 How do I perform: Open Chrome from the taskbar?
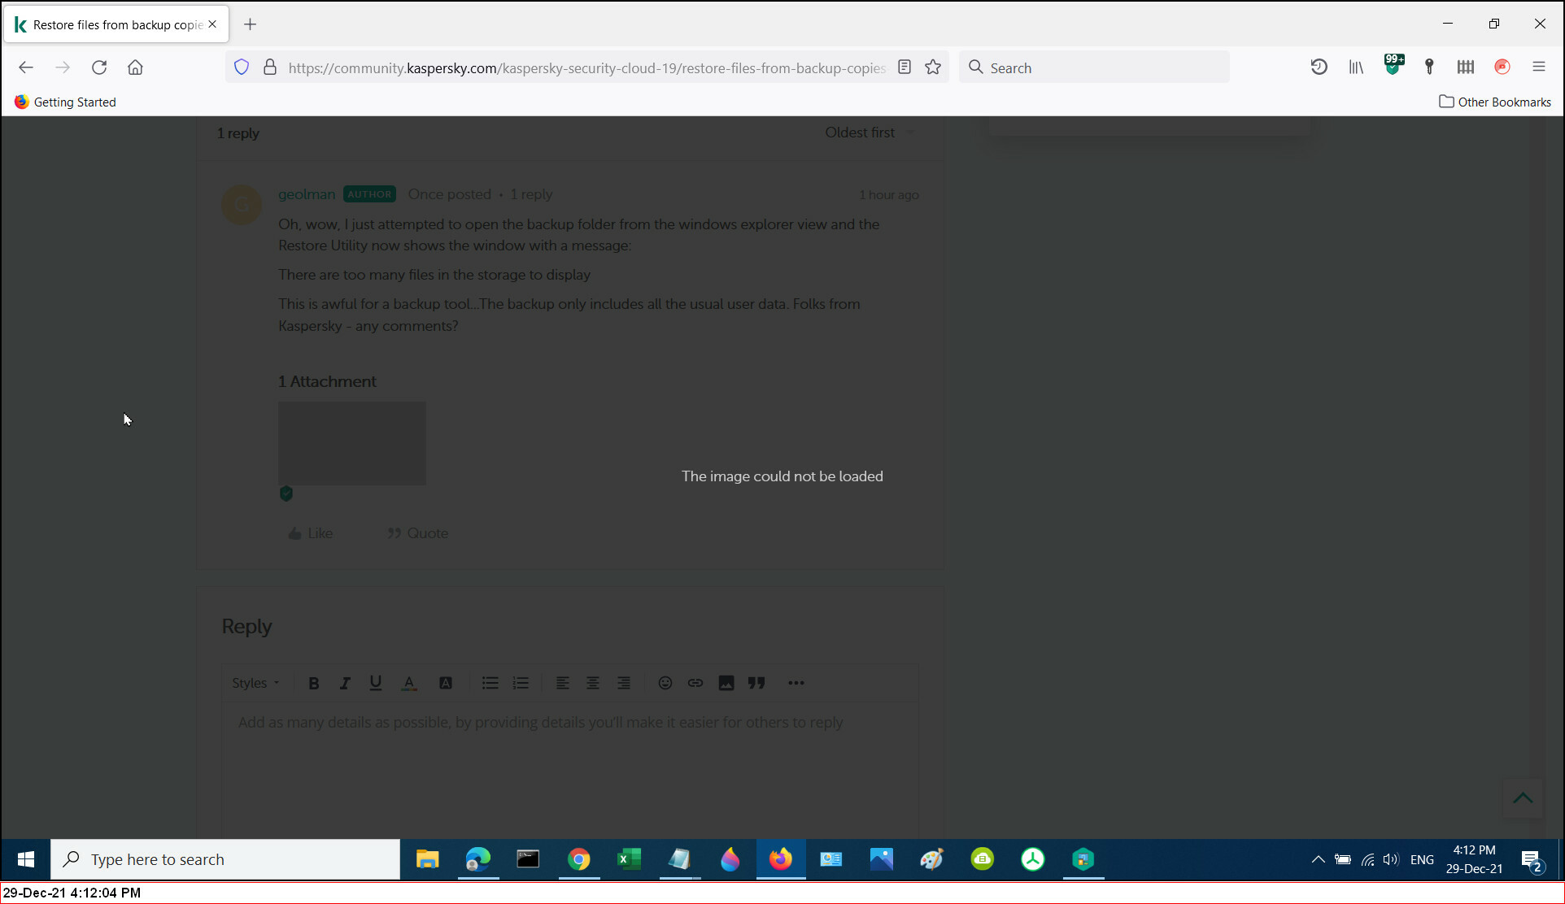pos(578,859)
